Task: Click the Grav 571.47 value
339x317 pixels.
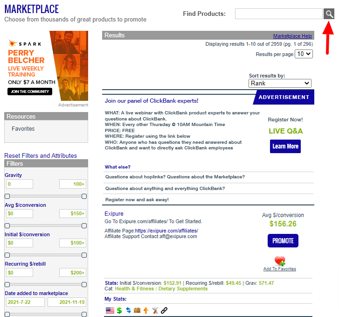Action: [266, 283]
